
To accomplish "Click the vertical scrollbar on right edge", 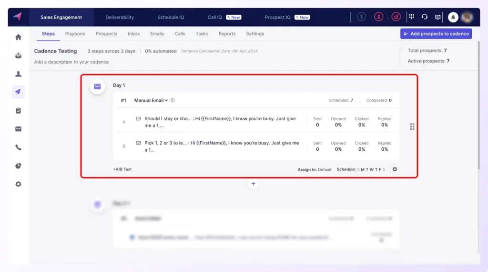I will click(478, 106).
